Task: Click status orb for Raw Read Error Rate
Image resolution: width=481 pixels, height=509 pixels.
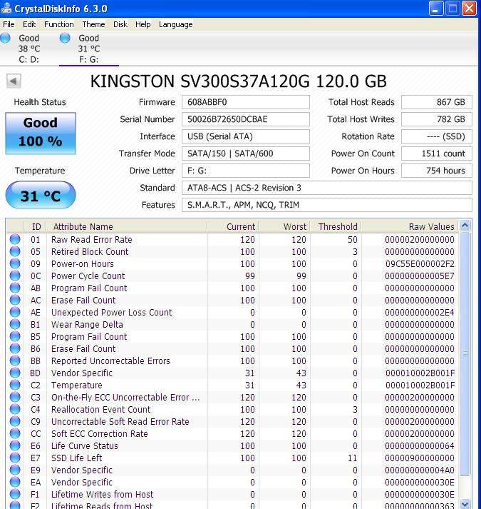Action: tap(14, 240)
